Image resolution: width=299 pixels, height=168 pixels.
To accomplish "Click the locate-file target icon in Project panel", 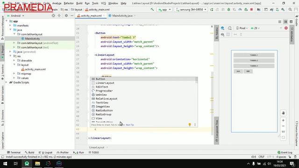I will pos(53,15).
